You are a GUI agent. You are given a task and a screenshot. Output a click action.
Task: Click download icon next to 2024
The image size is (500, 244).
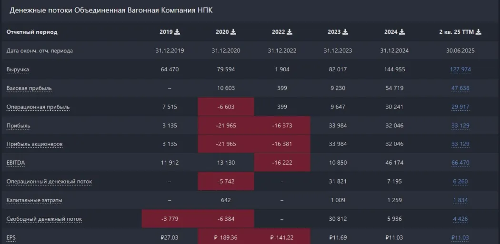(401, 32)
